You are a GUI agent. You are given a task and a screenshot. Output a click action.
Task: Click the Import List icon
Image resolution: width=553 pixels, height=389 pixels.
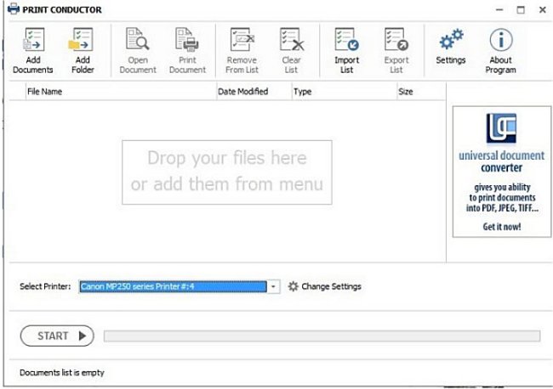coord(346,39)
